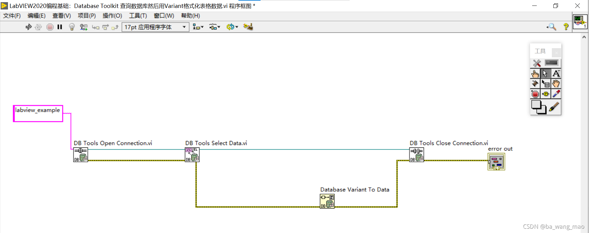The image size is (589, 233).
Task: Click the tool selection indicator bar in palette
Action: [x=552, y=63]
